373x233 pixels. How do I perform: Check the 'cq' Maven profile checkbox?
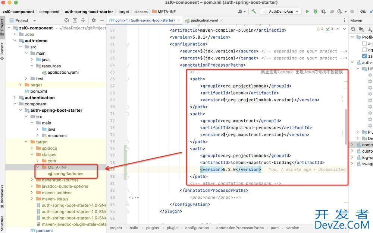tap(364, 50)
